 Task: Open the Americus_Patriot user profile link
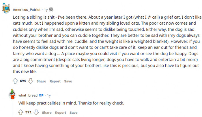click(x=27, y=9)
